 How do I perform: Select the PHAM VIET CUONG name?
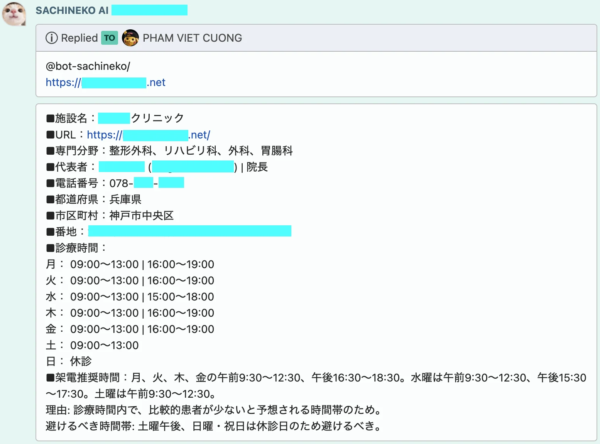[x=192, y=38]
